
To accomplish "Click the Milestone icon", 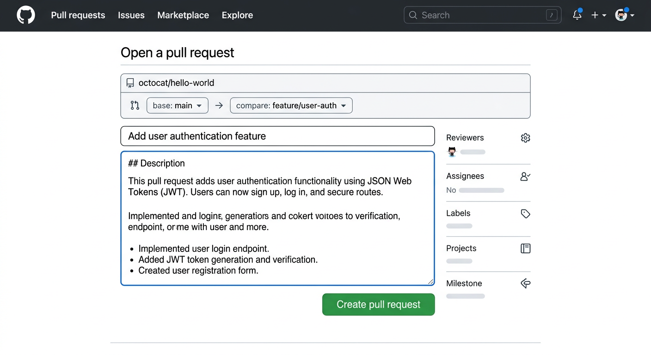I will click(525, 283).
